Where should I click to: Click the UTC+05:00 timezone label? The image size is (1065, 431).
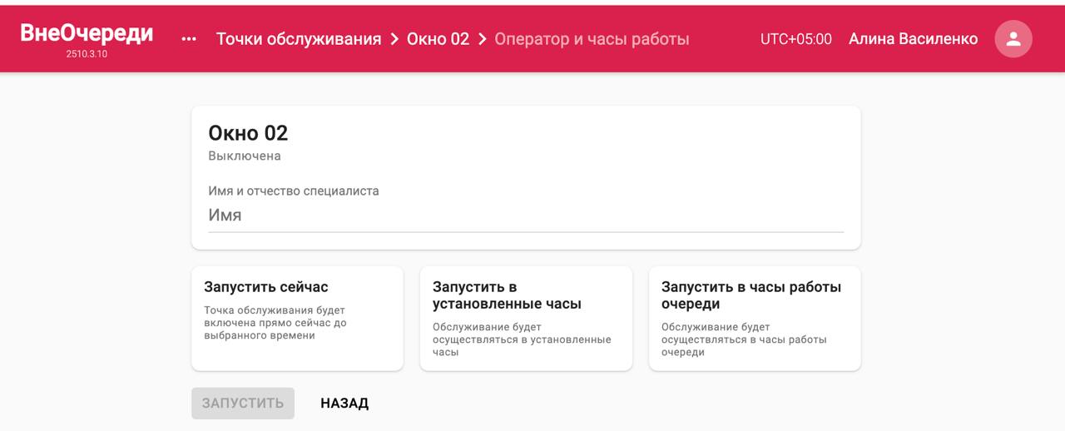click(795, 39)
